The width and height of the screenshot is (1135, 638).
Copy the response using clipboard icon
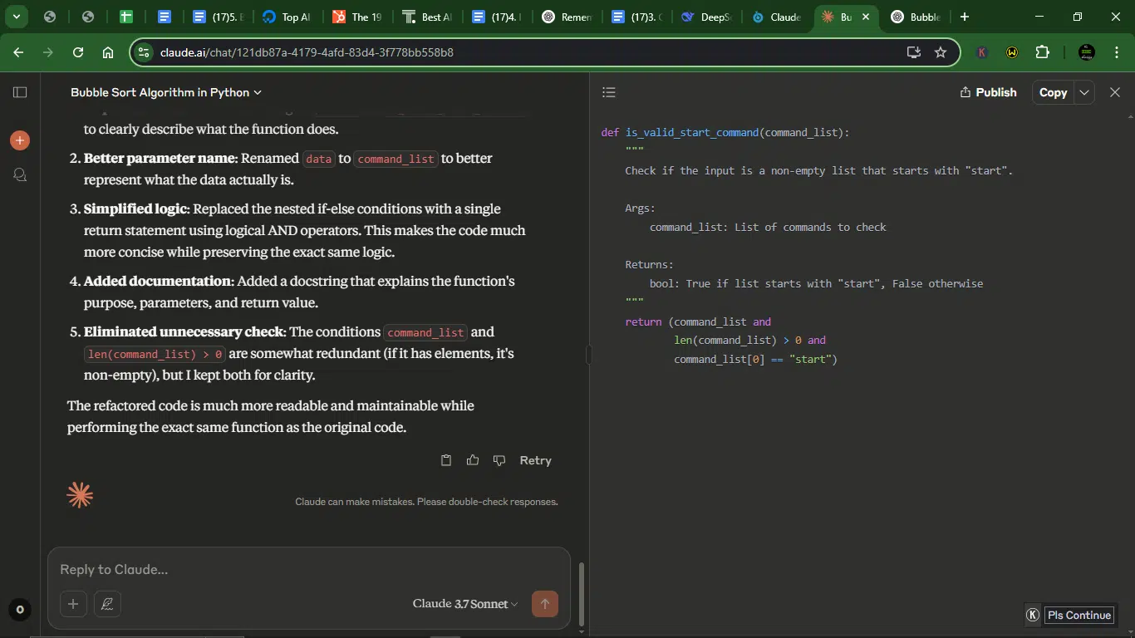[446, 460]
